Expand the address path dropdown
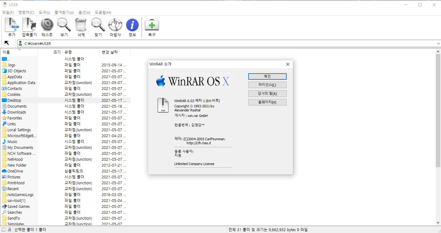The image size is (441, 233). pos(438,43)
